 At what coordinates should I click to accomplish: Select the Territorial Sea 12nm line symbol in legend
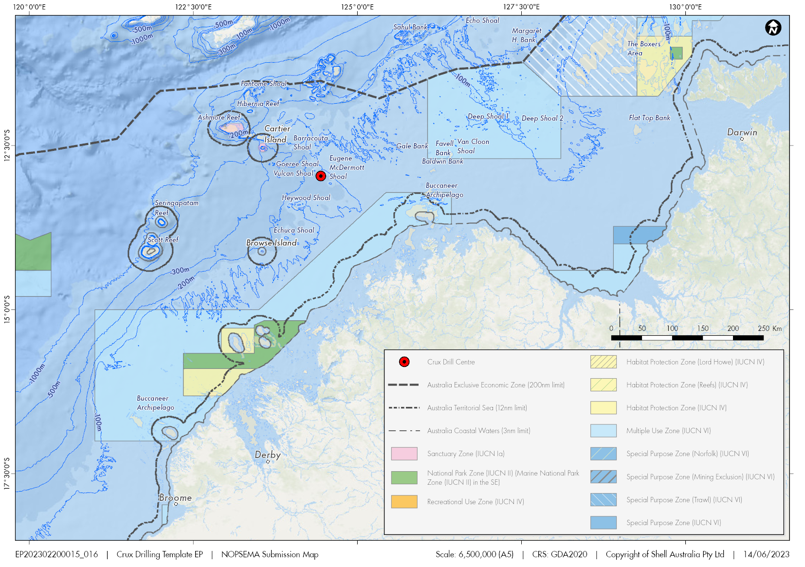click(x=403, y=407)
